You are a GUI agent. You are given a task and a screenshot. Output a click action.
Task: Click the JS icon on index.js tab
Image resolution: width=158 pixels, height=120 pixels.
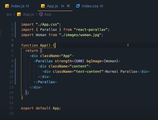coord(7,6)
